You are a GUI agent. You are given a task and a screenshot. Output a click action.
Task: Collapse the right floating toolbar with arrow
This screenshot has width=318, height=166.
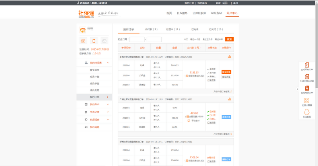(x=297, y=89)
